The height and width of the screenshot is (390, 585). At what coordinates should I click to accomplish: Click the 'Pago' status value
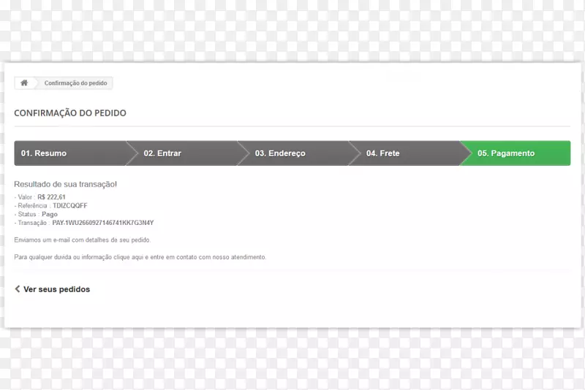[x=50, y=215]
